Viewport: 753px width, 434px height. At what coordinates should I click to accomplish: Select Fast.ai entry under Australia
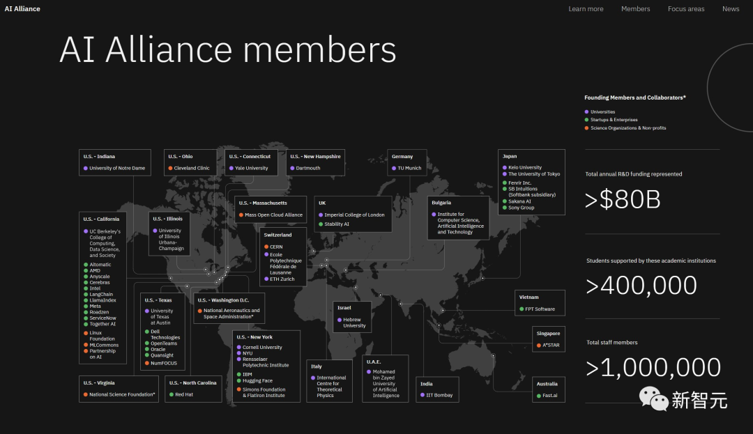(x=547, y=396)
